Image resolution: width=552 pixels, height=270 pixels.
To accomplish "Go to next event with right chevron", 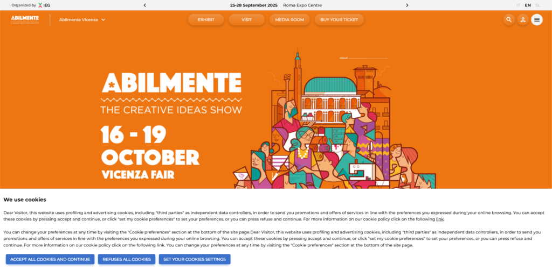I will (407, 5).
